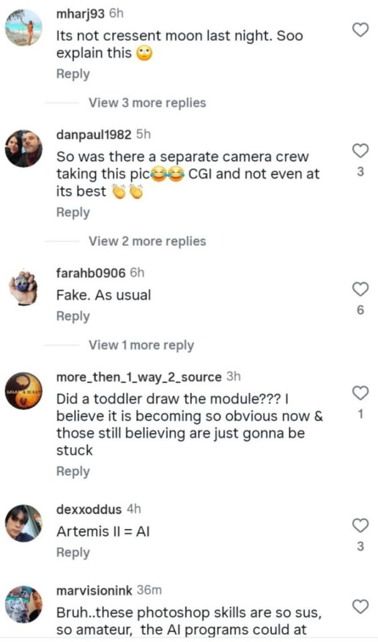View dexxoddus's profile photo
This screenshot has width=378, height=642.
pos(24,523)
